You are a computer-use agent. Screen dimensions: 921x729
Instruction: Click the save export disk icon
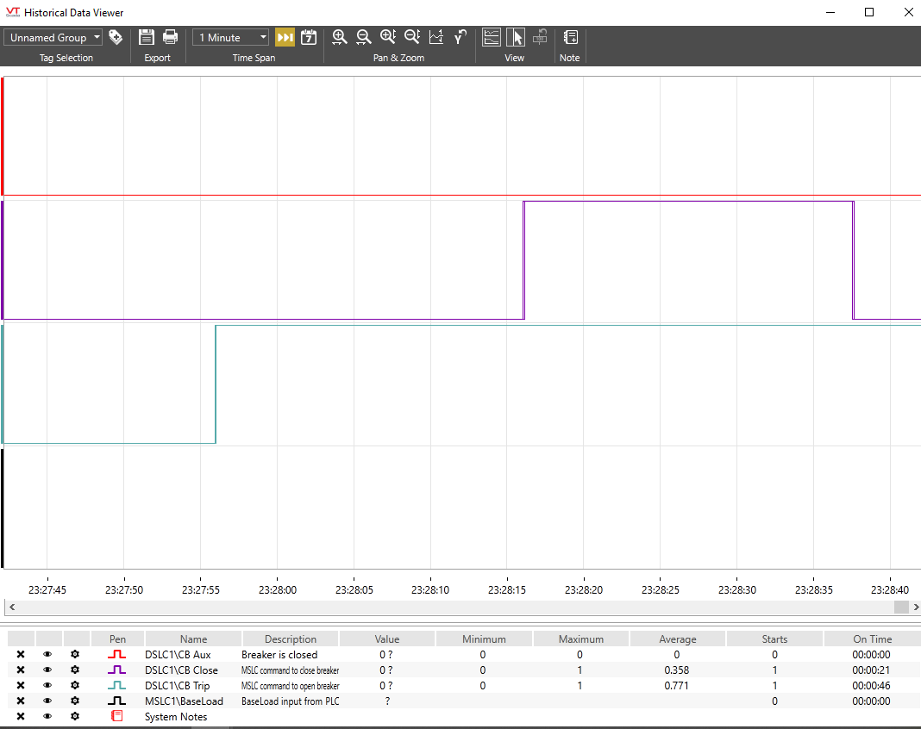[x=147, y=38]
